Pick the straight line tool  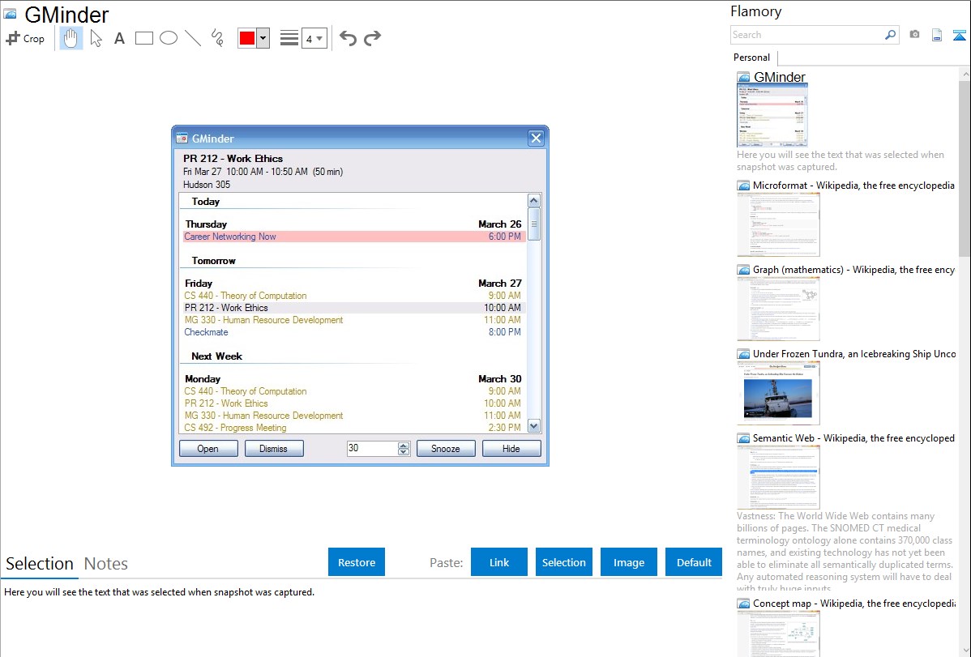[x=193, y=38]
